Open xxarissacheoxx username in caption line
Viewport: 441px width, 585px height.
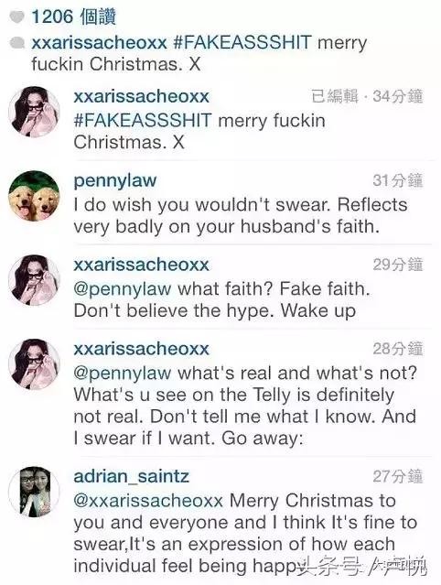[x=99, y=42]
